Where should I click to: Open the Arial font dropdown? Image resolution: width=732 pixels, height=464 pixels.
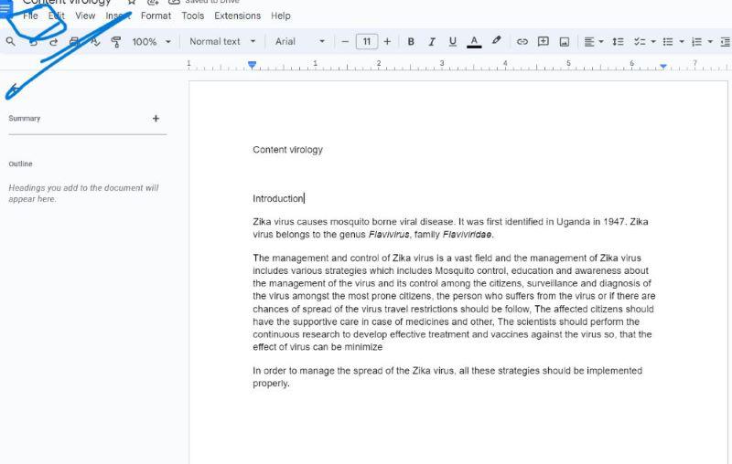(300, 41)
